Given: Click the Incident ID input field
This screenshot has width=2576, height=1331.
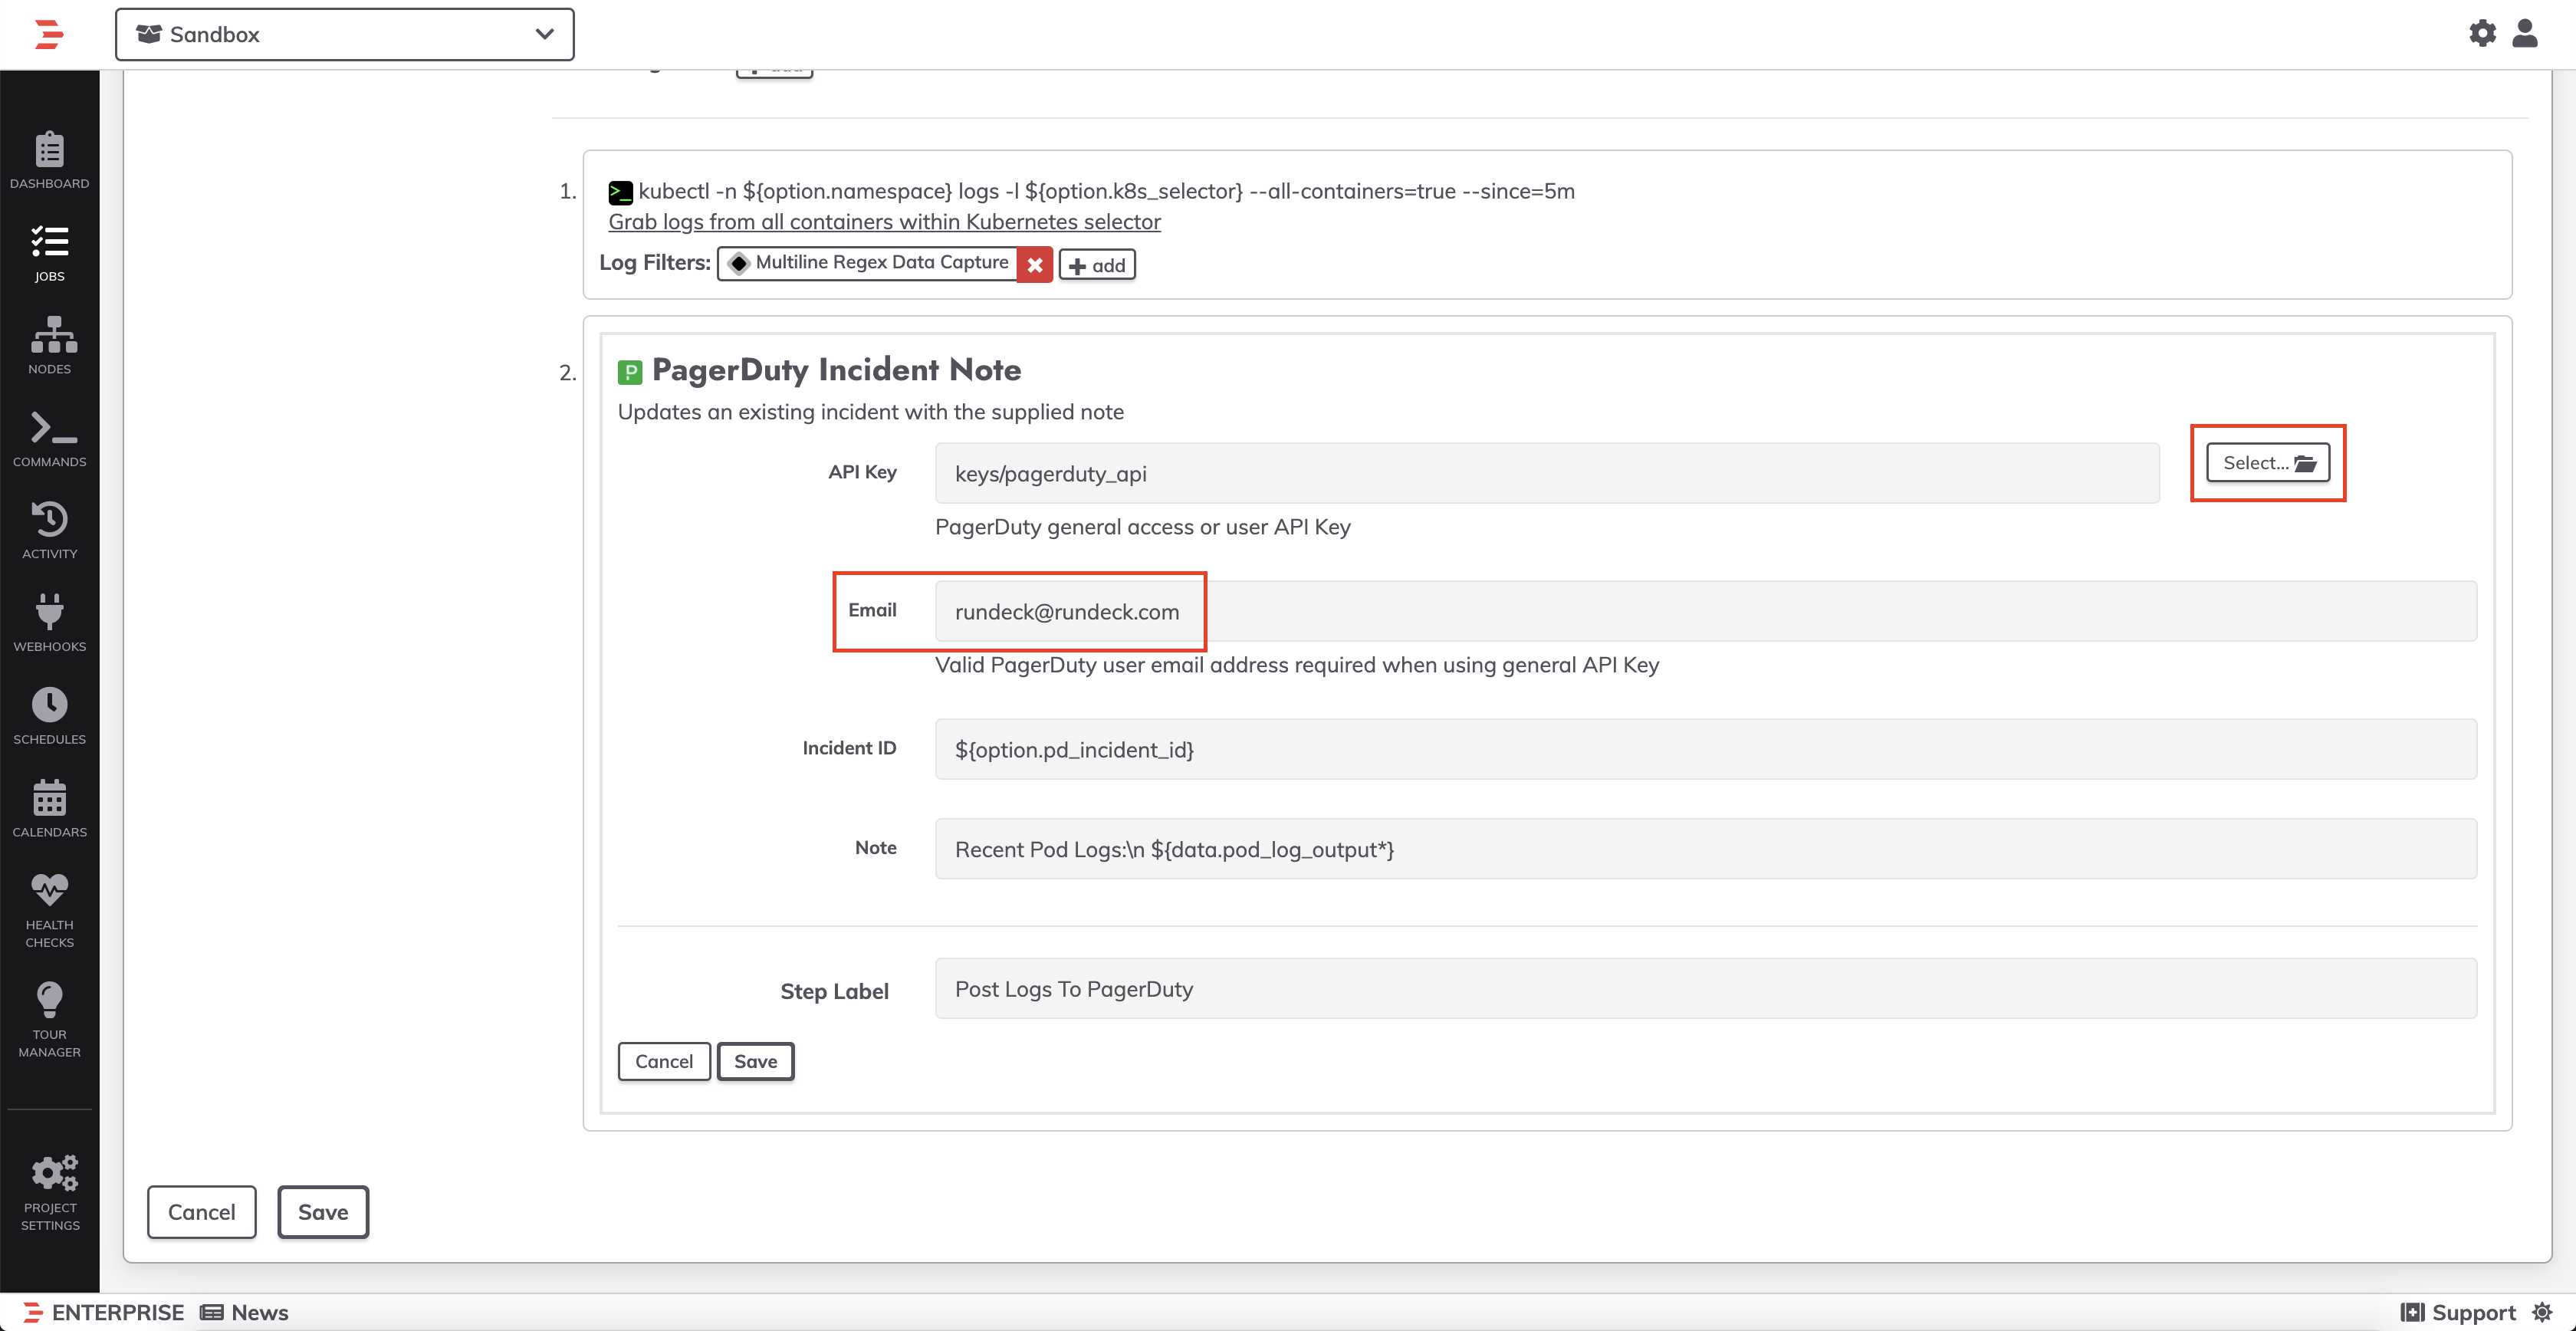Looking at the screenshot, I should pyautogui.click(x=1705, y=749).
